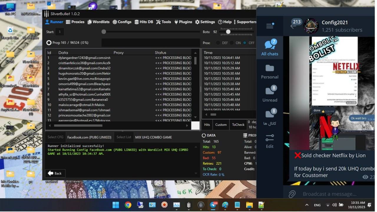Click the volume icon in system tray
377x212 pixels.
pos(334,205)
